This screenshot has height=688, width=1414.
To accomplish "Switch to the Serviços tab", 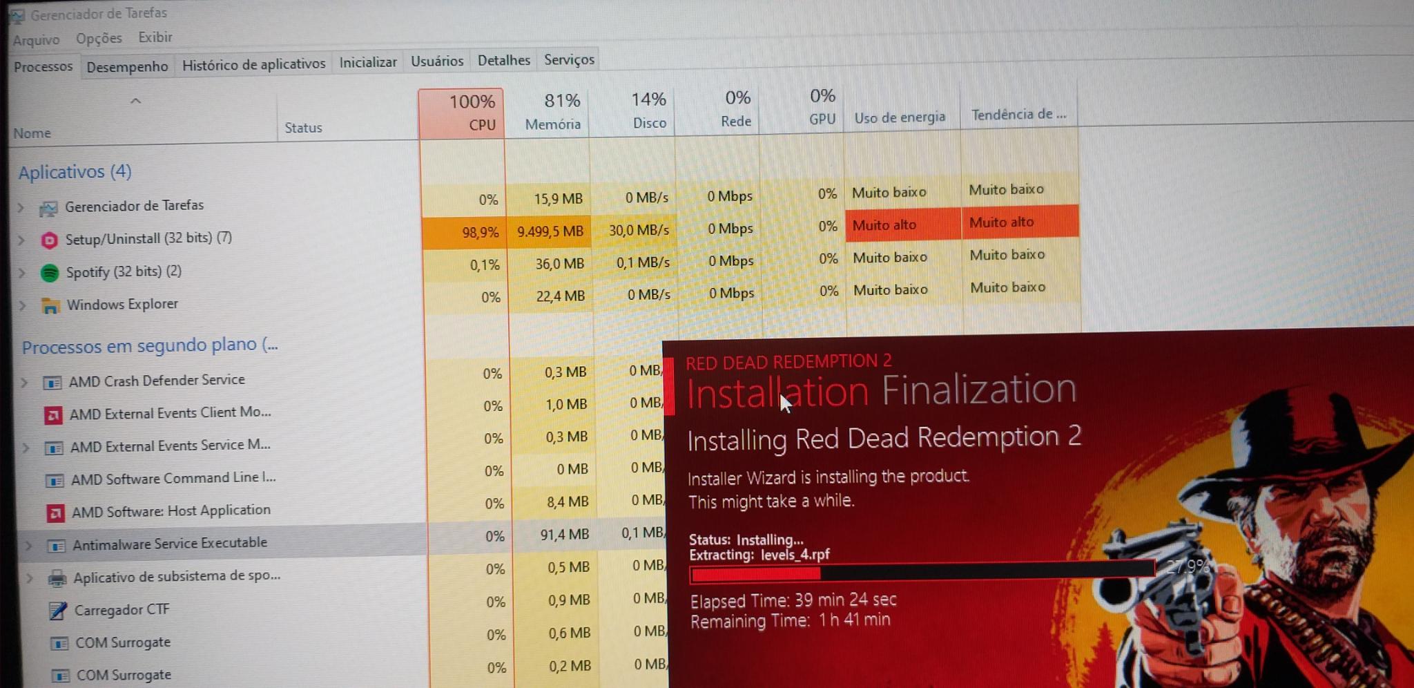I will (x=569, y=59).
